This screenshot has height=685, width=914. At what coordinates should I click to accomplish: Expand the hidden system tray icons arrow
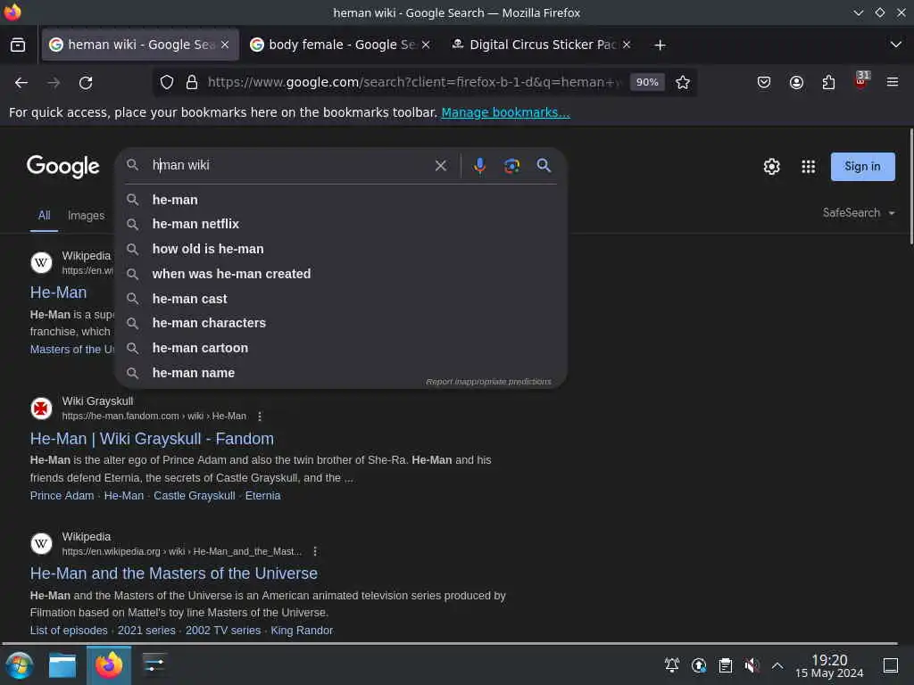777,665
